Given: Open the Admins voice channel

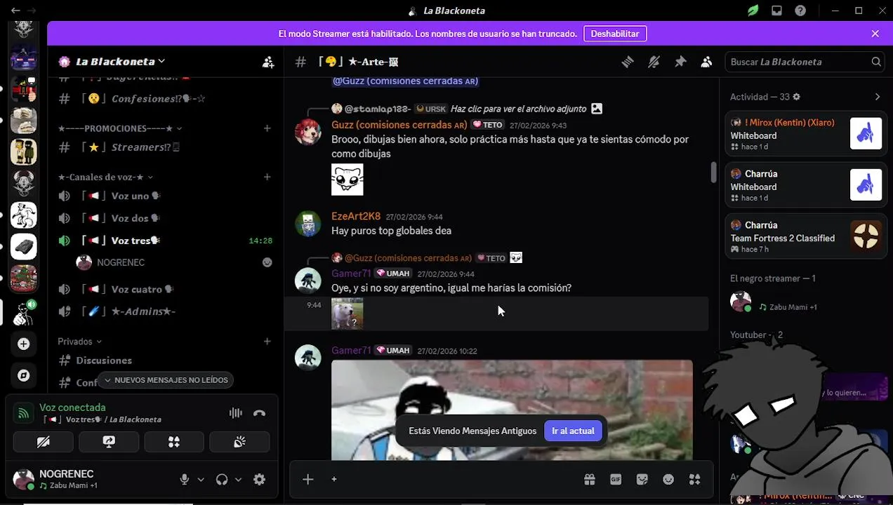Looking at the screenshot, I should click(x=165, y=311).
